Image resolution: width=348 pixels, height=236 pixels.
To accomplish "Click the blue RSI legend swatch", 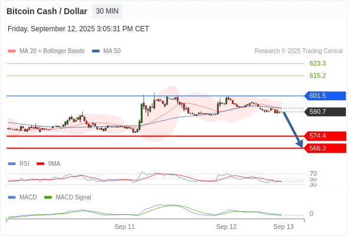I will (x=12, y=164).
